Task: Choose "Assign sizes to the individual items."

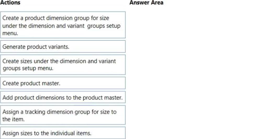Action: pos(63,133)
